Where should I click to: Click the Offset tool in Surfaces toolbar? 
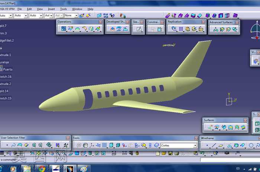217,127
